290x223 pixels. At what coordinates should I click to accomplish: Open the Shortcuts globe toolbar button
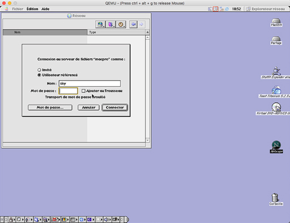[x=100, y=24]
